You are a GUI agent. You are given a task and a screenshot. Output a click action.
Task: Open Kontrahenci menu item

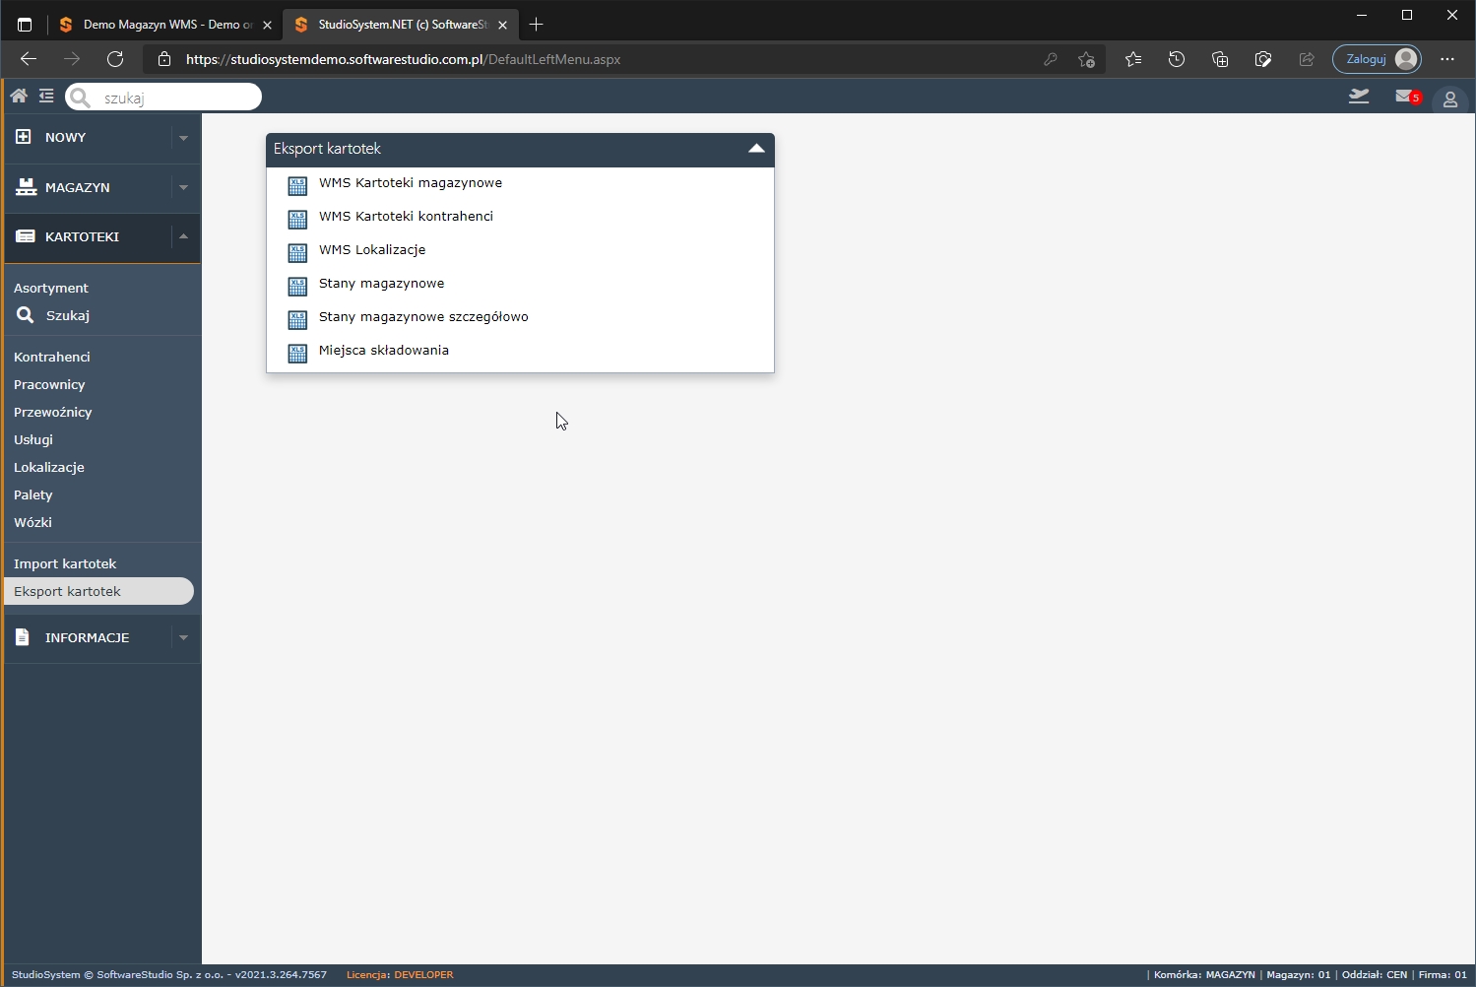52,357
